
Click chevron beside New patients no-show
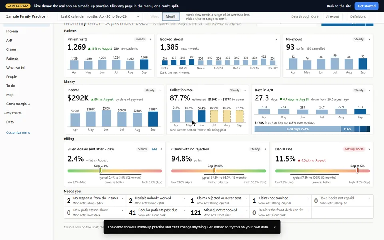(x=122, y=210)
